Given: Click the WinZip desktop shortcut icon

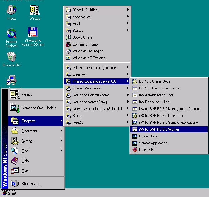Looking at the screenshot, I should (x=35, y=10).
